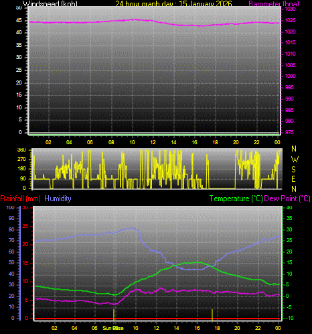Screen dimensions: 312x334
Task: Click the 1030 value on the barometer axis
Action: pyautogui.click(x=290, y=9)
